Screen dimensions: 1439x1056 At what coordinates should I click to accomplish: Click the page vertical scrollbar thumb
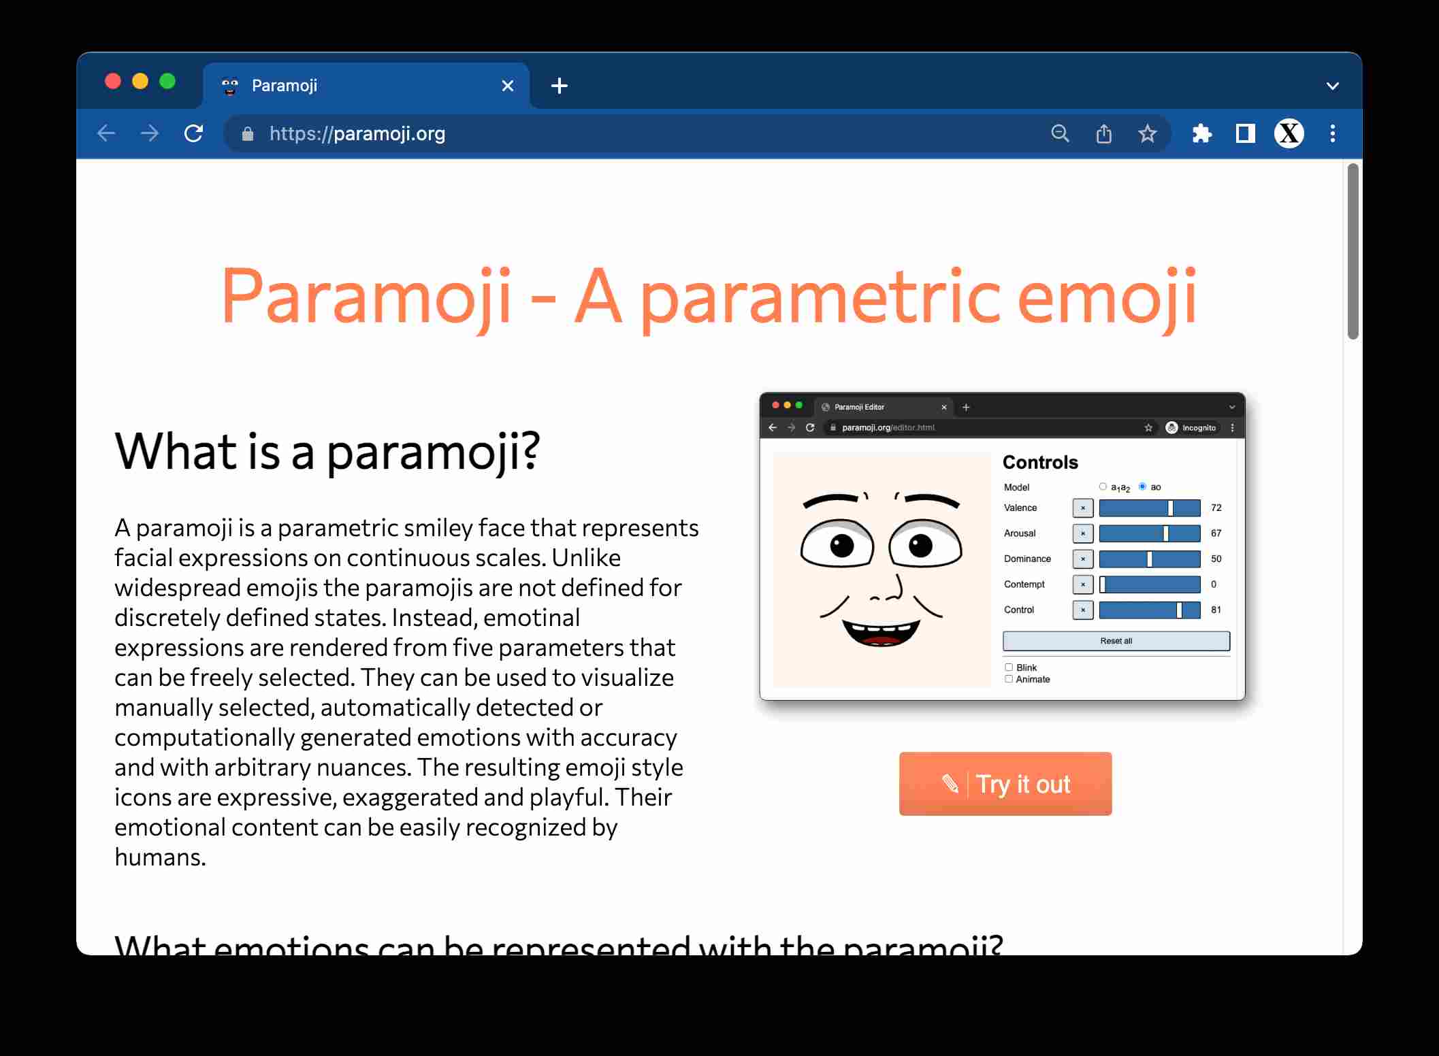[1353, 250]
